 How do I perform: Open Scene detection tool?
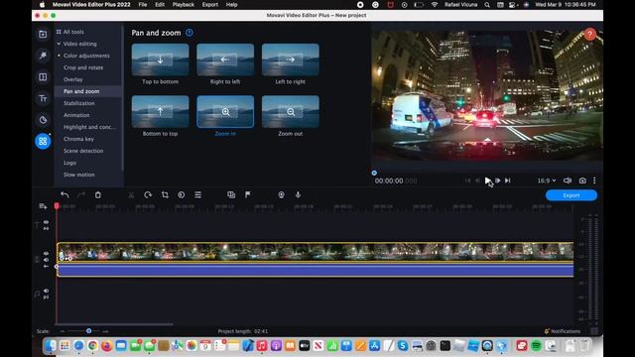[83, 151]
